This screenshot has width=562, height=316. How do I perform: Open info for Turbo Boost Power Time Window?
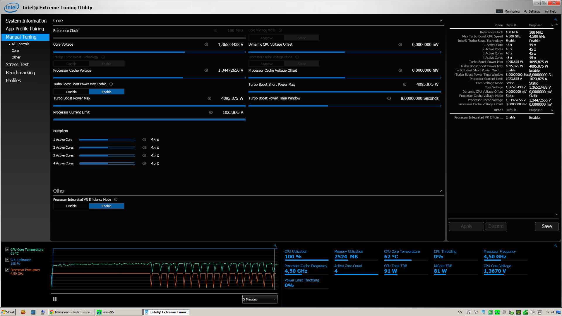pos(389,98)
